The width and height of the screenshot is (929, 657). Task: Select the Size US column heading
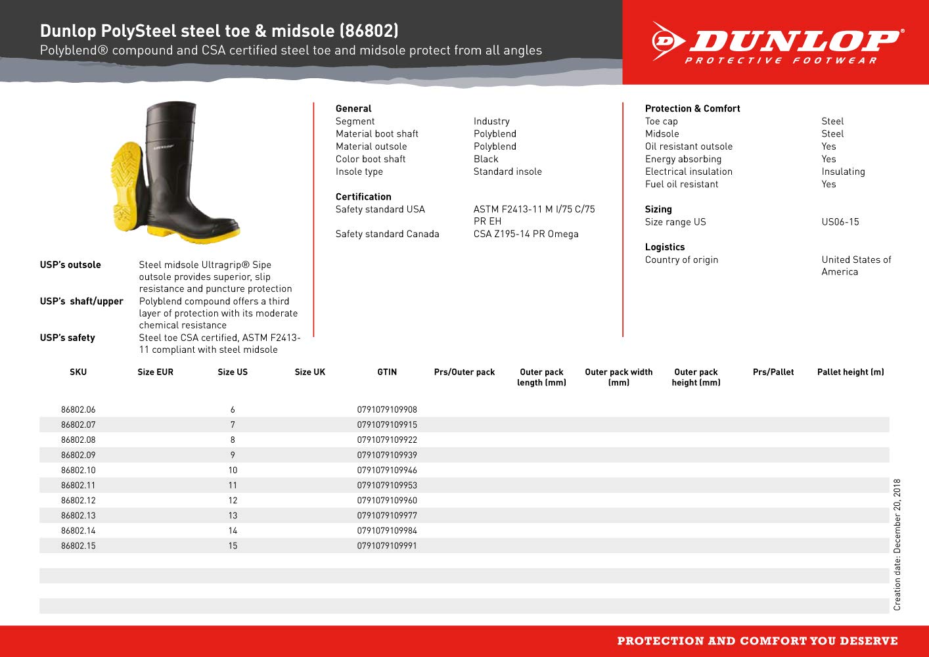233,372
